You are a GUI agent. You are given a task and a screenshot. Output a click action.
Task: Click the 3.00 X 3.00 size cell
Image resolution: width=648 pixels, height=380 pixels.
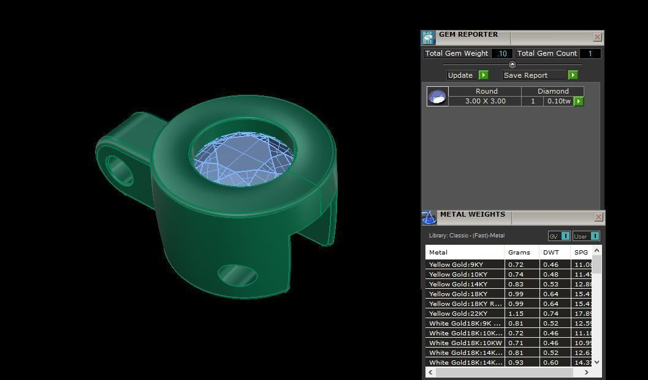[485, 101]
